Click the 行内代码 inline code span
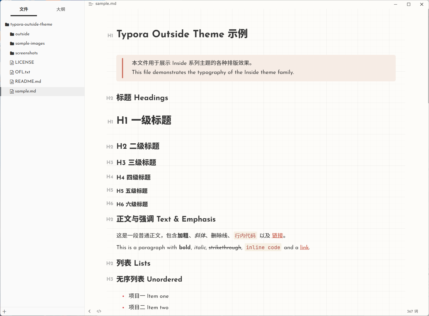The width and height of the screenshot is (429, 316). click(245, 236)
